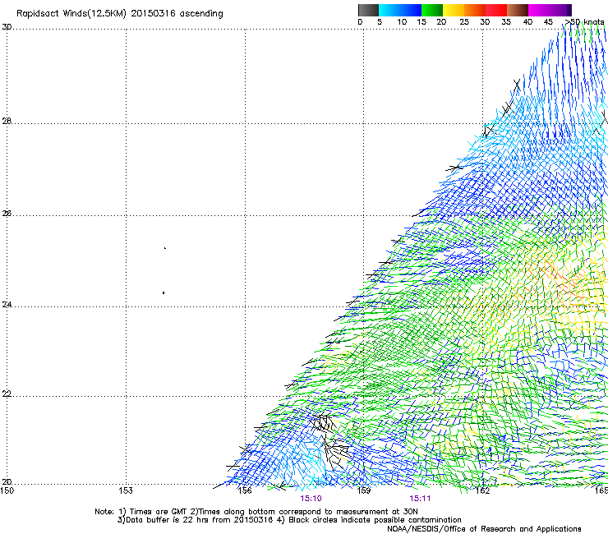Click the "Rapidscat Winds(12.5KM)" title text
The height and width of the screenshot is (534, 608).
point(71,14)
